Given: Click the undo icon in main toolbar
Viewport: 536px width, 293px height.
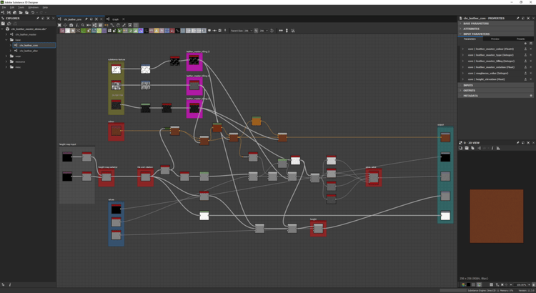Looking at the screenshot, I should [33, 12].
